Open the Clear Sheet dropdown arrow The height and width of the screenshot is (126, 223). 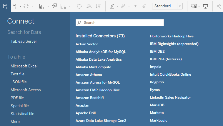(69, 6)
